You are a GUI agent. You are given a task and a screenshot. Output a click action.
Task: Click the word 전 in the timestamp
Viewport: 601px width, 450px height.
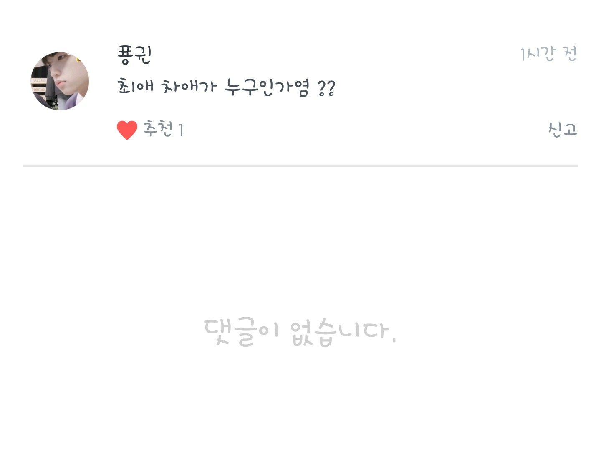pyautogui.click(x=570, y=54)
